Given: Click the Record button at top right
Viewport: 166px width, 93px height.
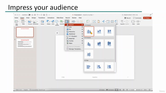Looking at the screenshot, I should pos(127,18).
